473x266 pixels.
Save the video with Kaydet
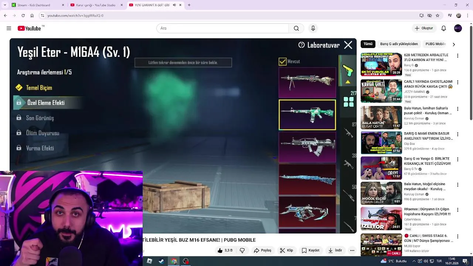tap(310, 250)
